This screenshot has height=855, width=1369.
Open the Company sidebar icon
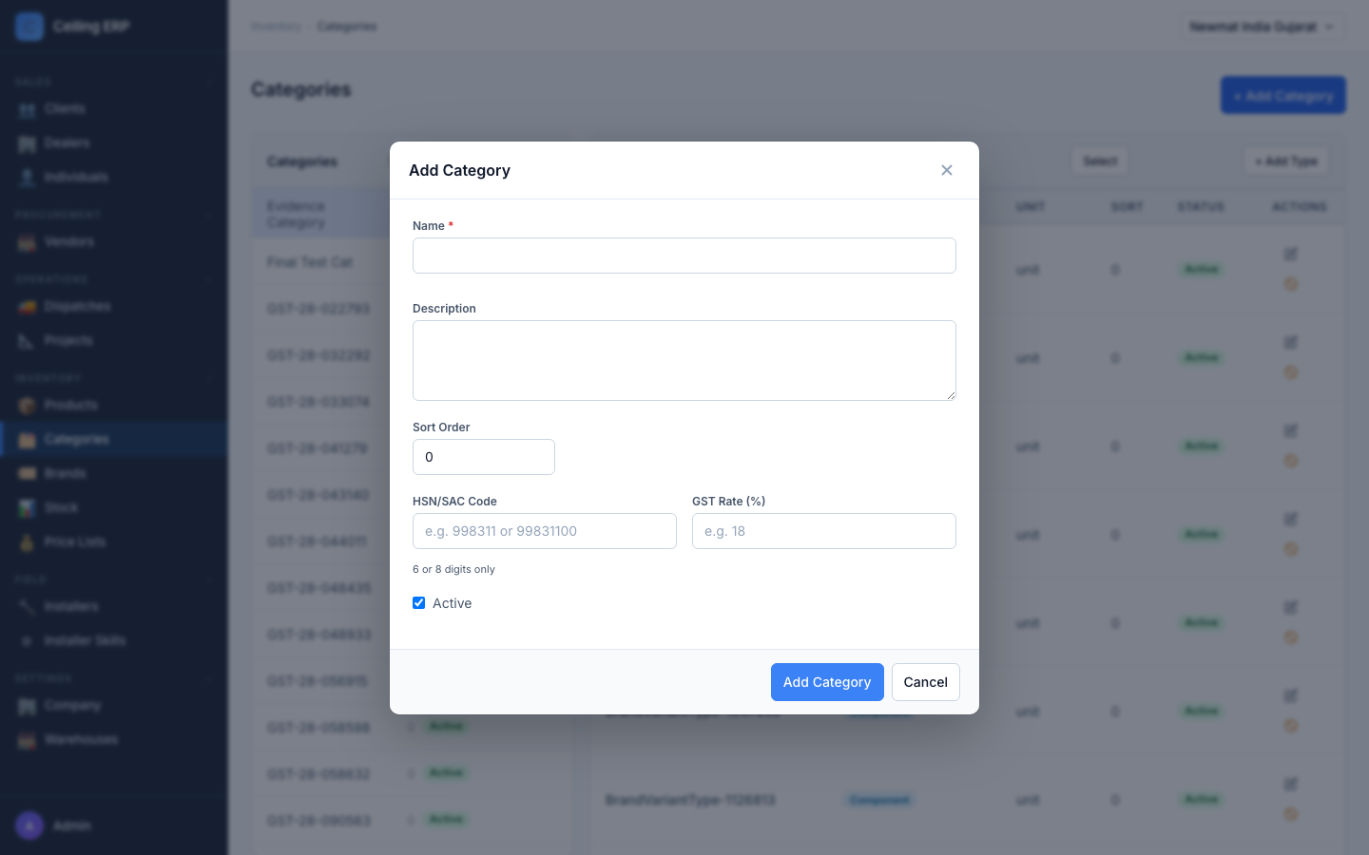(27, 706)
